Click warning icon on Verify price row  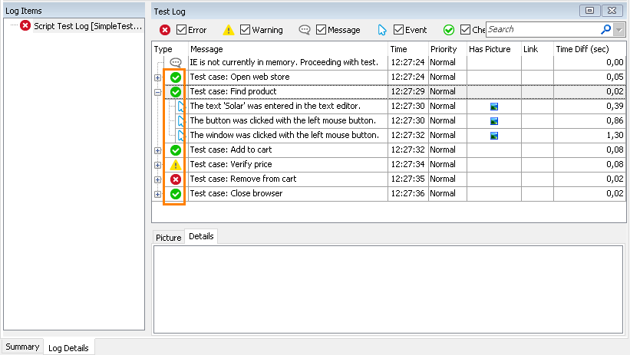176,165
